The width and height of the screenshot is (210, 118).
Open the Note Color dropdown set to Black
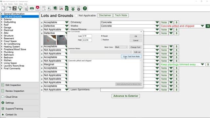coord(121,47)
